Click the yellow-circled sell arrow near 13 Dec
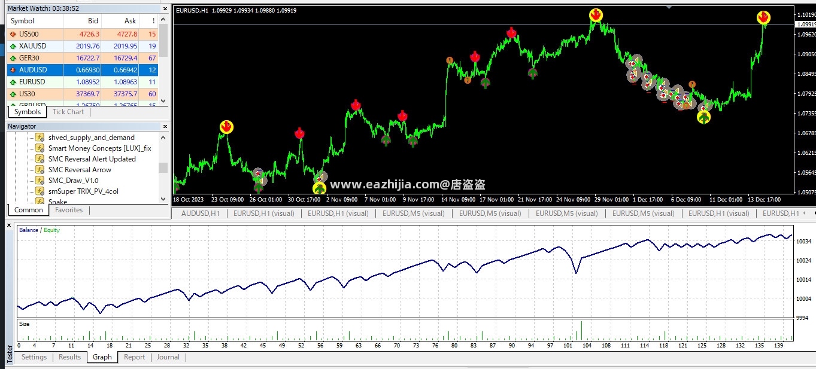The height and width of the screenshot is (369, 816). point(763,18)
